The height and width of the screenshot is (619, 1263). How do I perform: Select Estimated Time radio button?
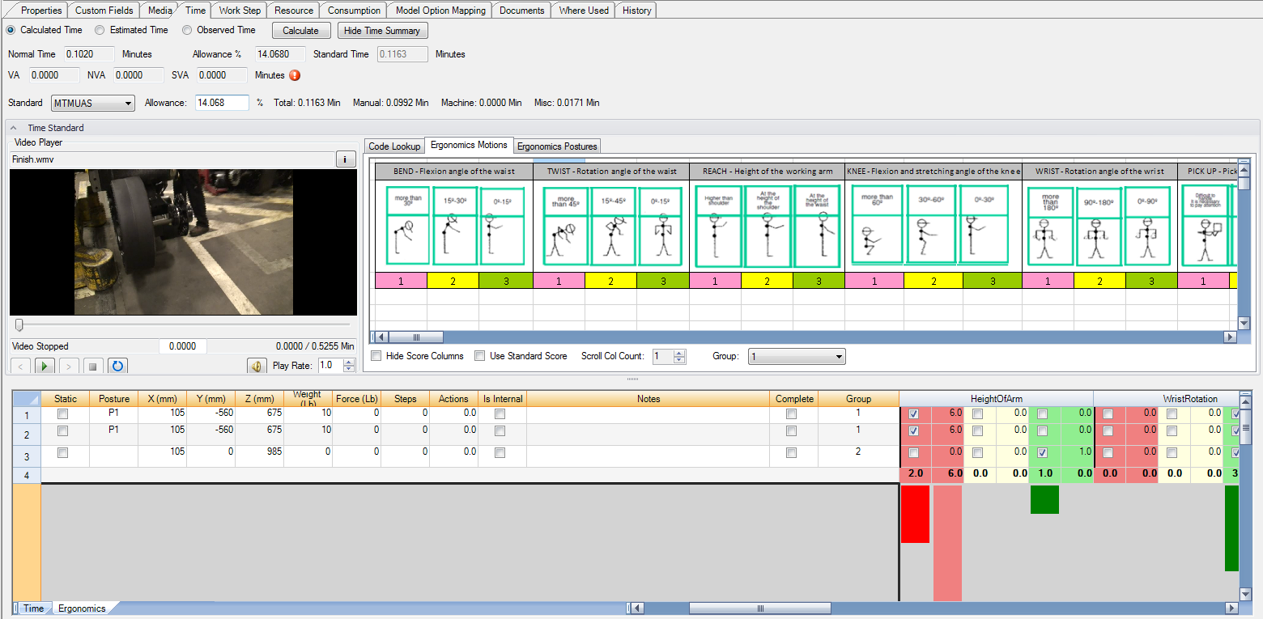(x=100, y=30)
